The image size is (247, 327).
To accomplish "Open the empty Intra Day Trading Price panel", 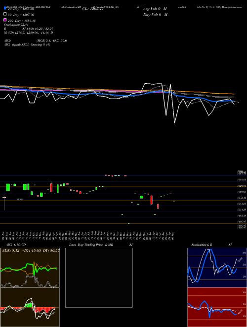I will (99, 277).
